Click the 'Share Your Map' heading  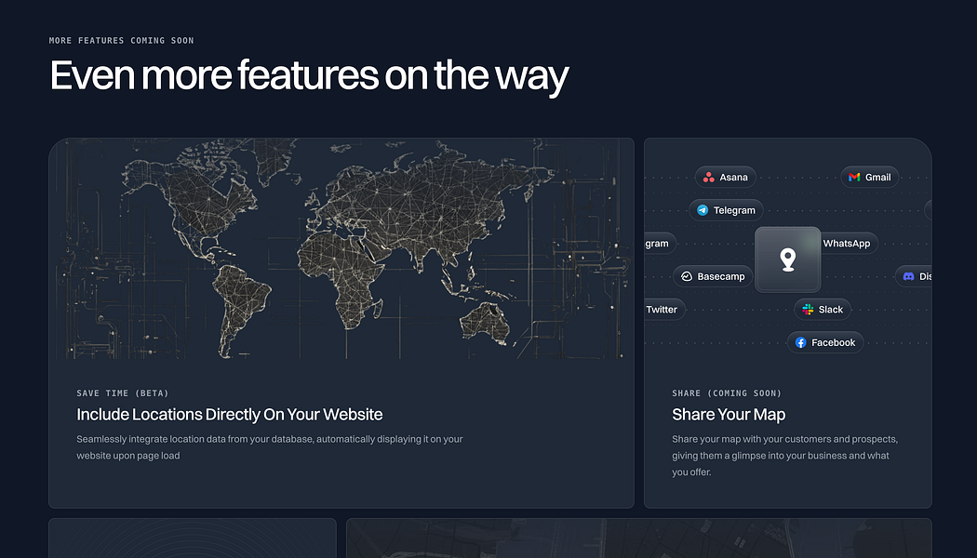click(x=729, y=415)
